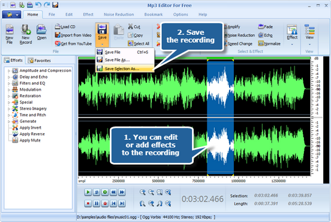The width and height of the screenshot is (331, 222).
Task: Click the magnifier with minus zoom icon
Action: click(x=151, y=192)
